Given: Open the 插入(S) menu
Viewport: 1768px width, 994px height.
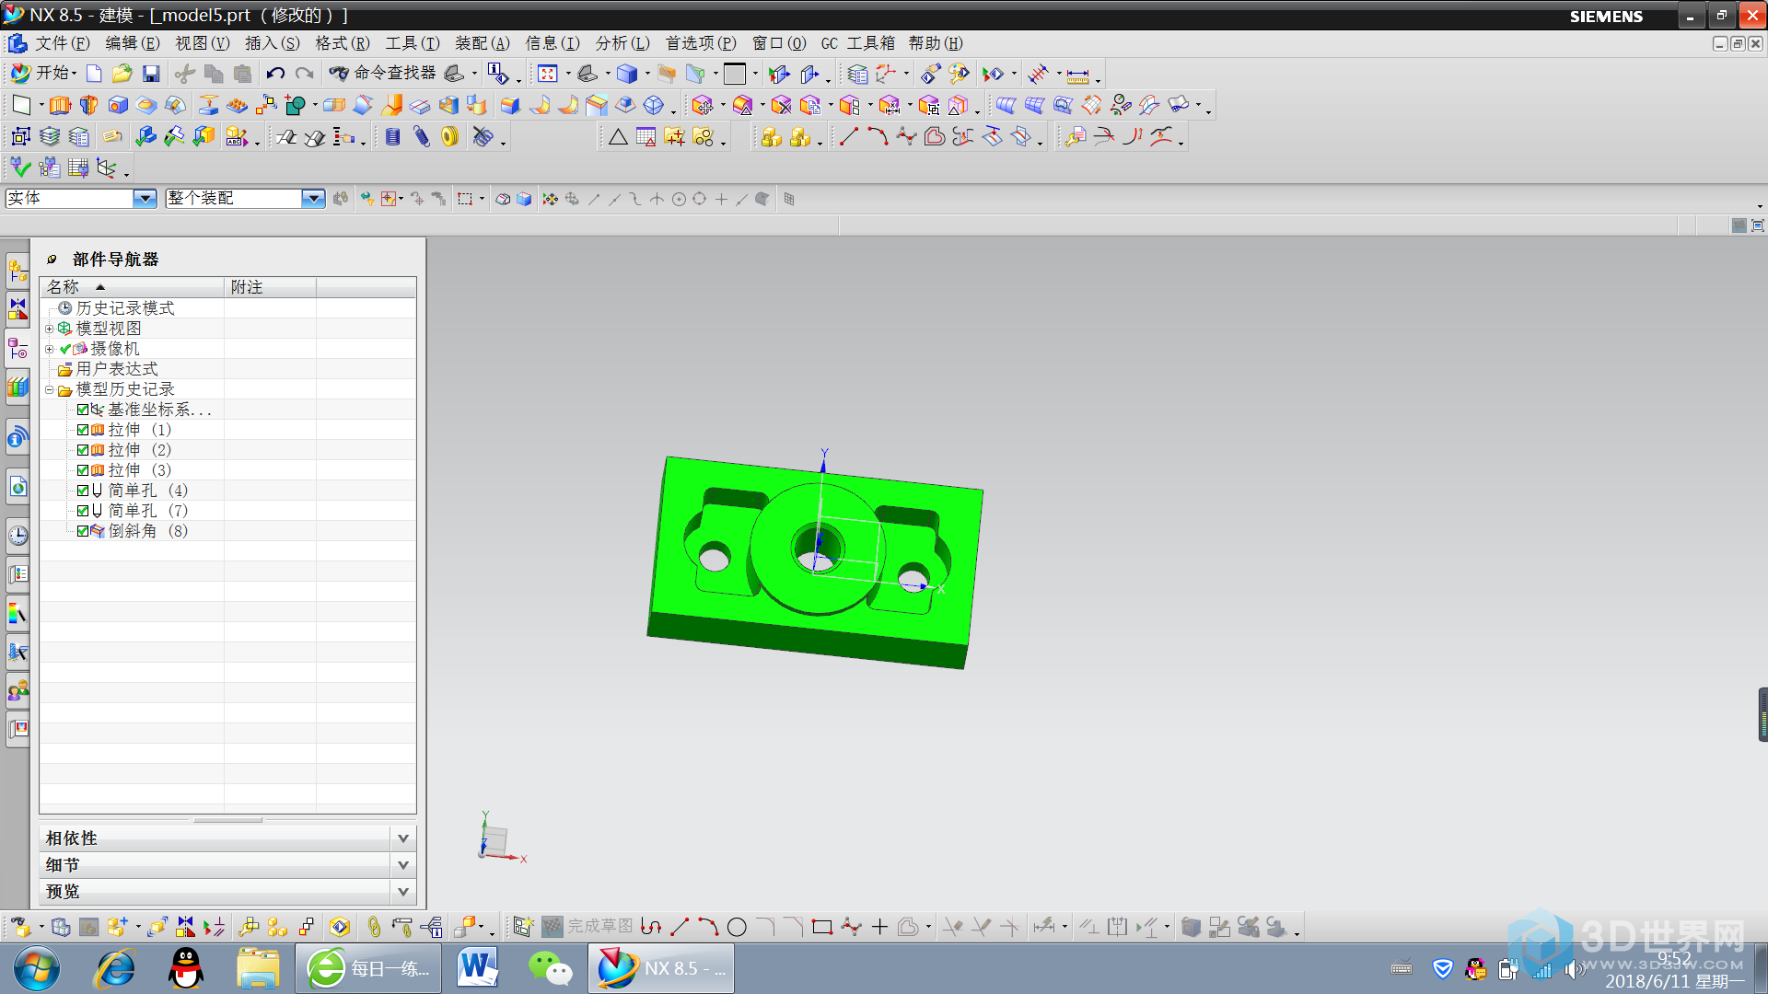Looking at the screenshot, I should coord(273,43).
